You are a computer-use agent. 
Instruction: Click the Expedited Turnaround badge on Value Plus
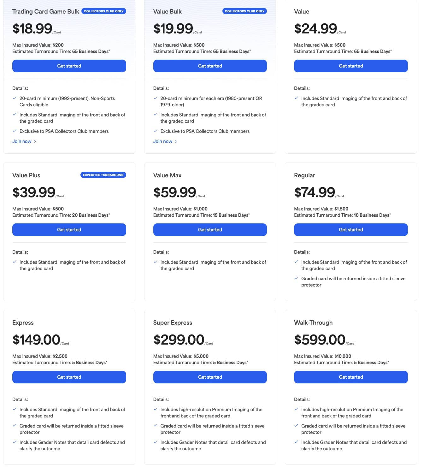click(103, 174)
